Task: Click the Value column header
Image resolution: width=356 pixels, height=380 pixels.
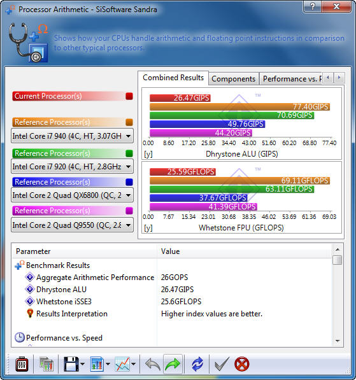Action: [x=245, y=251]
